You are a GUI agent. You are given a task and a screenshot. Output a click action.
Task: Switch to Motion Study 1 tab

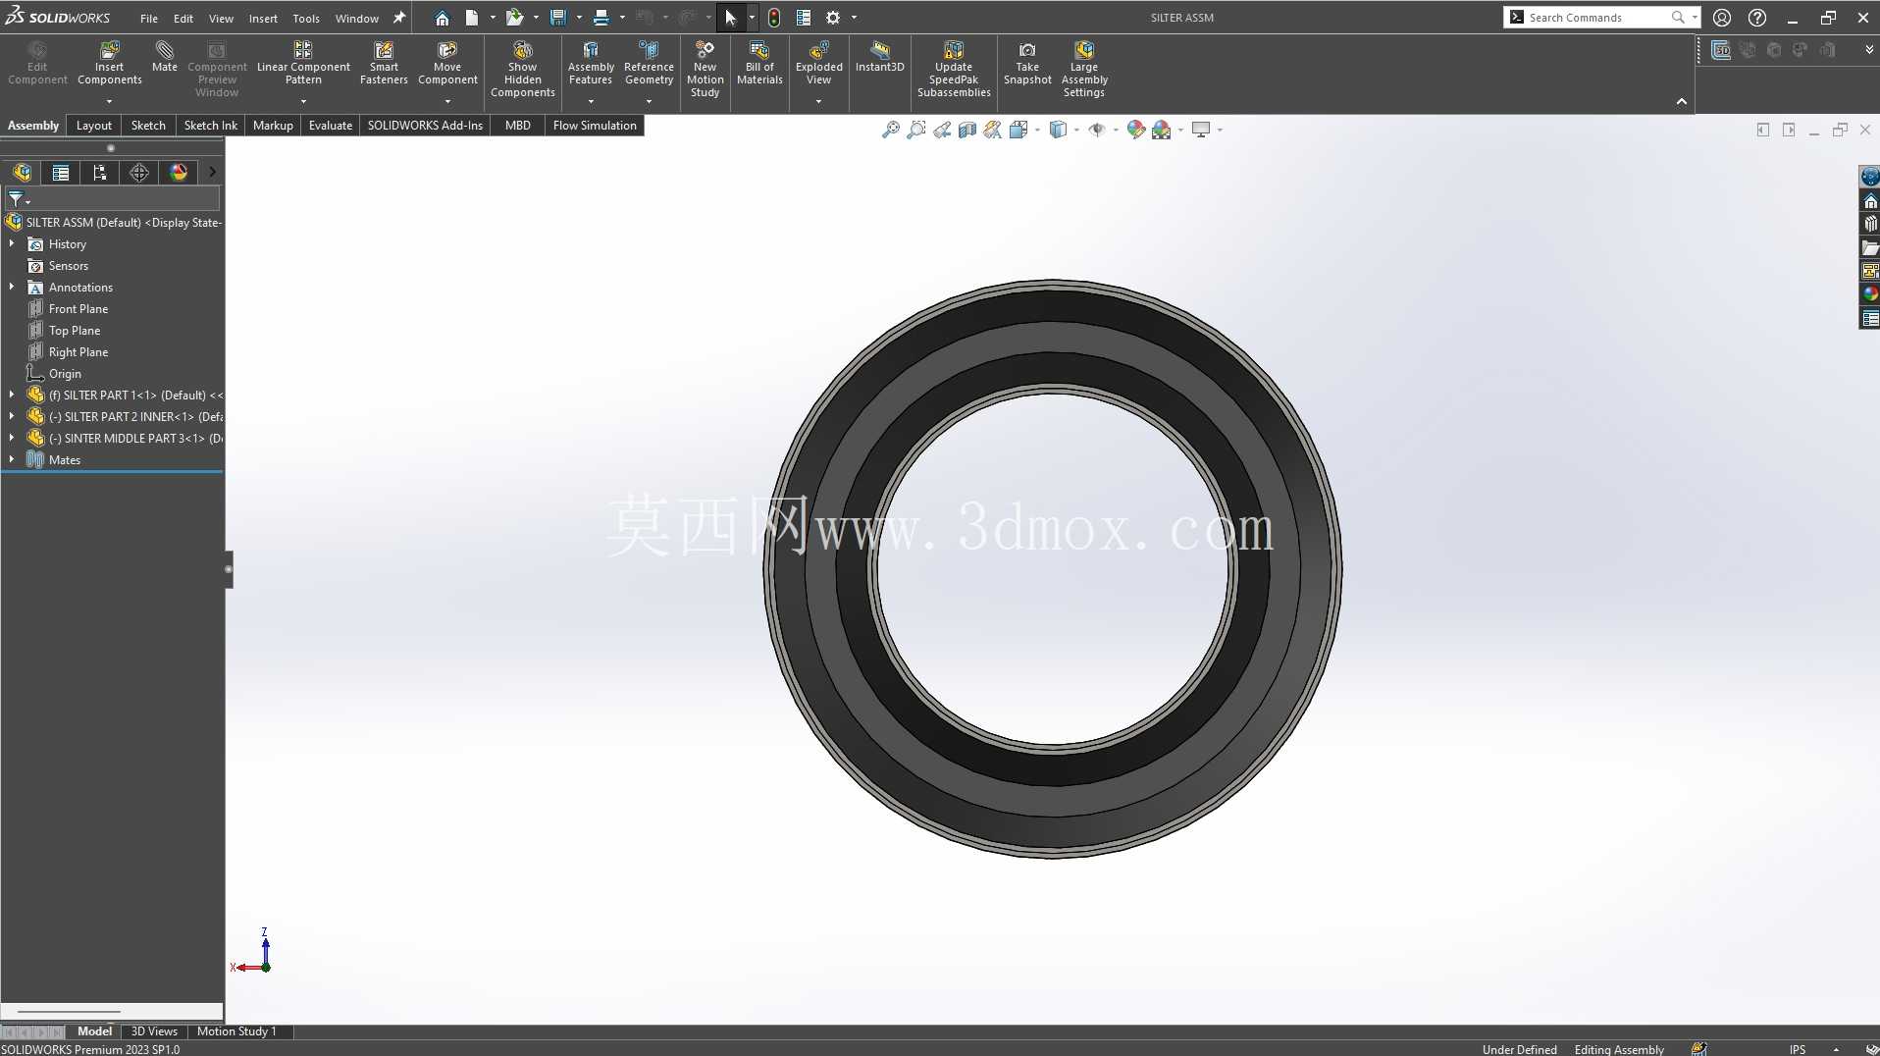(236, 1031)
